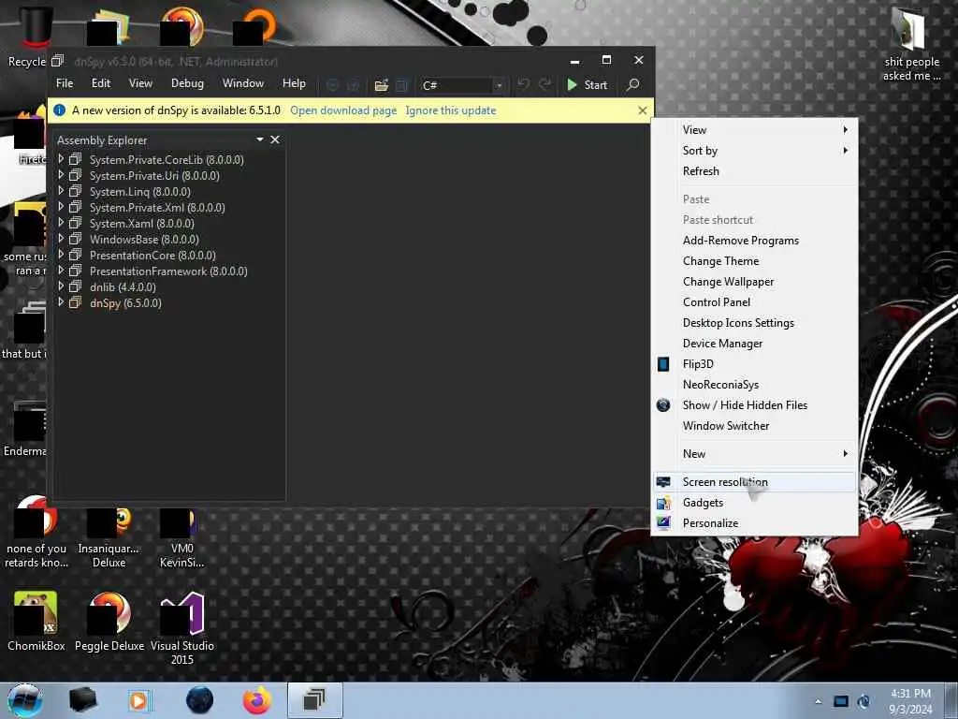
Task: Click the Undo toolbar icon
Action: [x=523, y=84]
